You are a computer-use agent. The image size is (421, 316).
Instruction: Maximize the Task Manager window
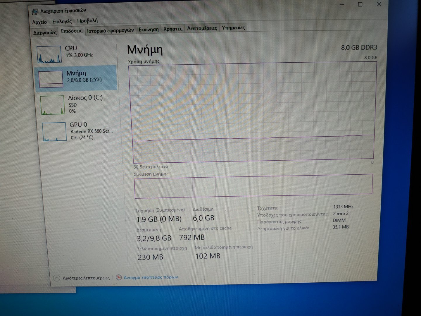point(360,4)
